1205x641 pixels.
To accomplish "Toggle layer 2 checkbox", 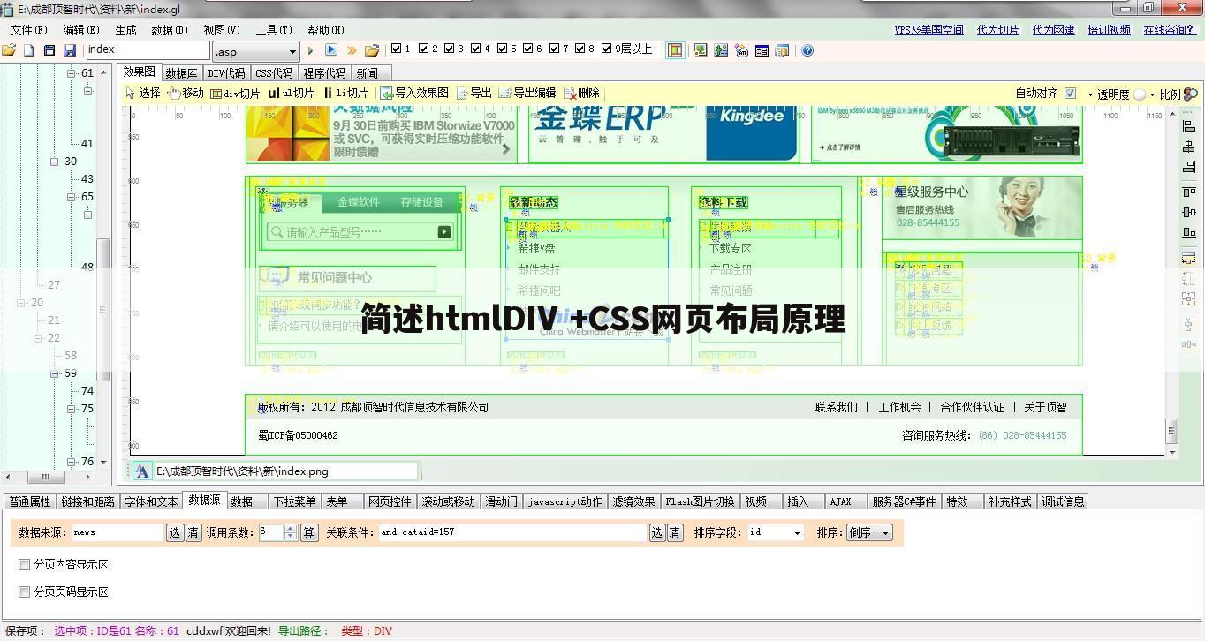I will click(x=423, y=49).
